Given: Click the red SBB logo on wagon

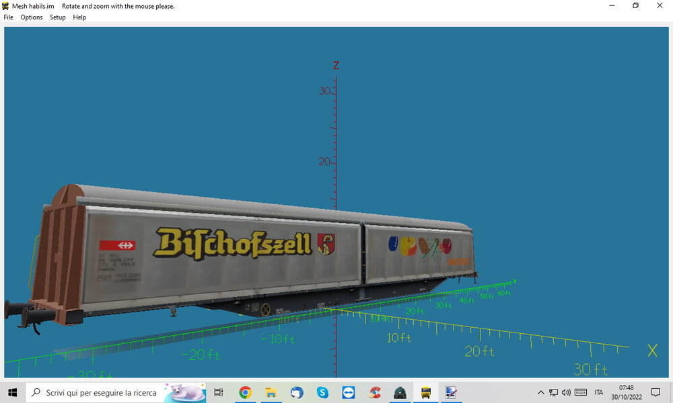Looking at the screenshot, I should (117, 245).
